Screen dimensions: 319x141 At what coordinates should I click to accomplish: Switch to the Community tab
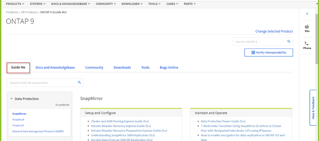point(94,67)
